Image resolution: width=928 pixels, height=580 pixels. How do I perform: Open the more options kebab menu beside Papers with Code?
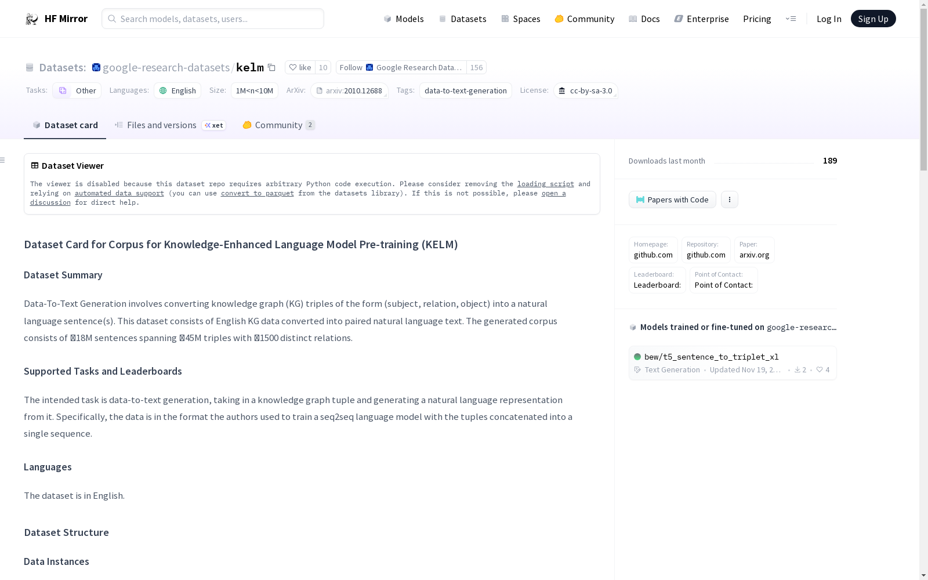point(730,200)
